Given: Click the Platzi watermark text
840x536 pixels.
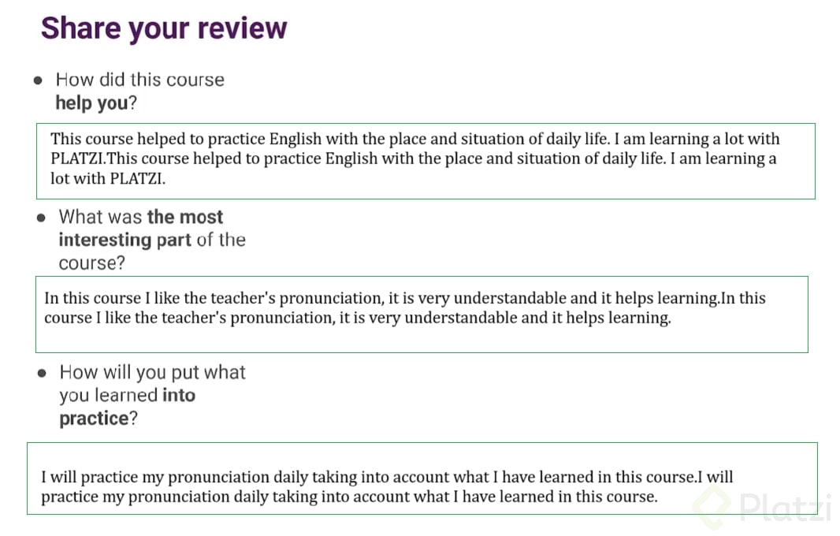Looking at the screenshot, I should coord(786,508).
